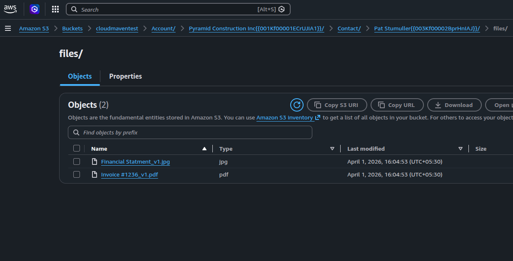Go to Account/ breadcrumb folder
The width and height of the screenshot is (513, 261).
coord(163,28)
